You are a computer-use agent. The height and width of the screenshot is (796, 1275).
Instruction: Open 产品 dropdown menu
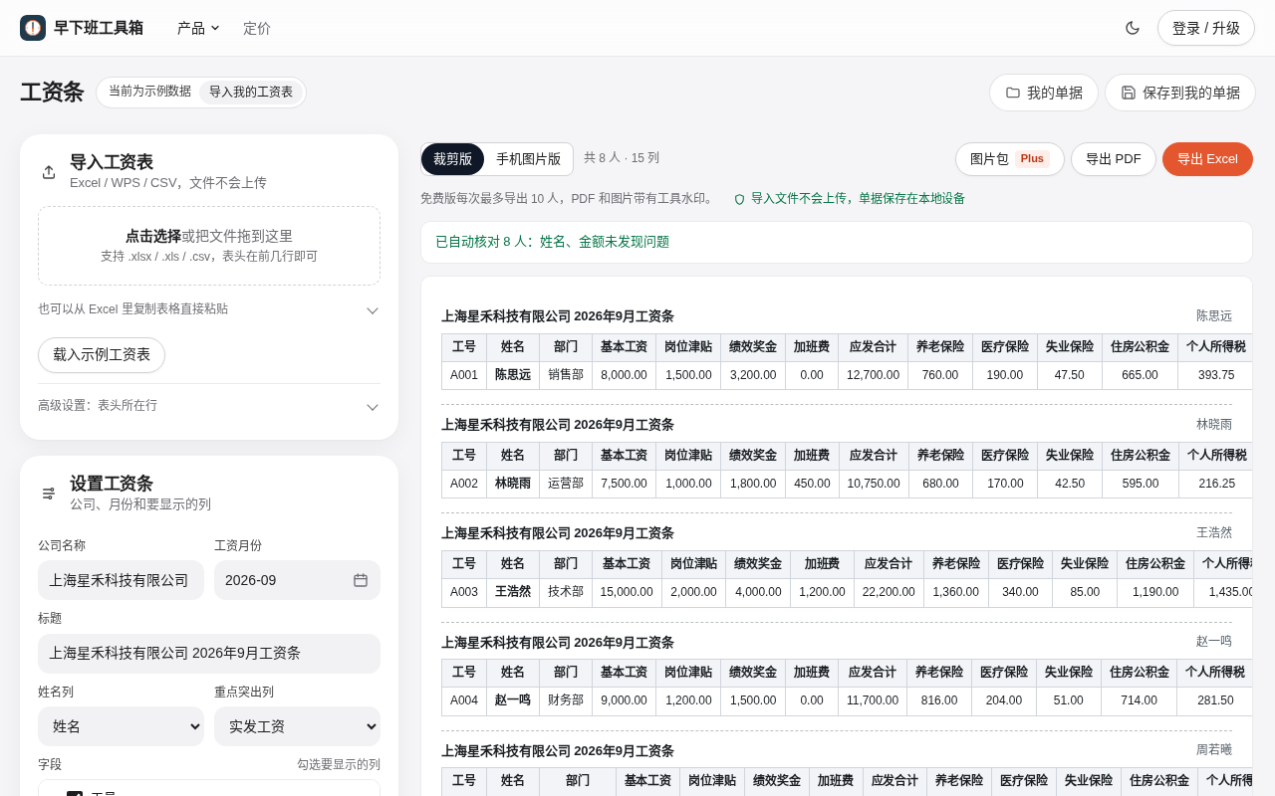tap(198, 28)
